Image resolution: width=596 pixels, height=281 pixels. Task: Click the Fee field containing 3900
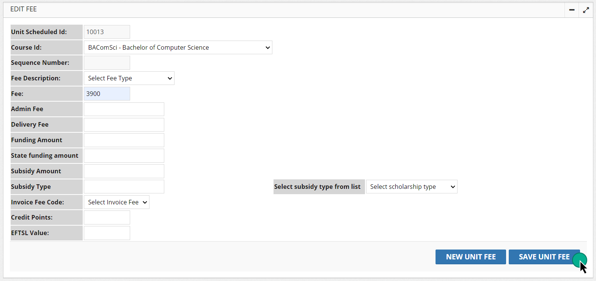pos(107,94)
